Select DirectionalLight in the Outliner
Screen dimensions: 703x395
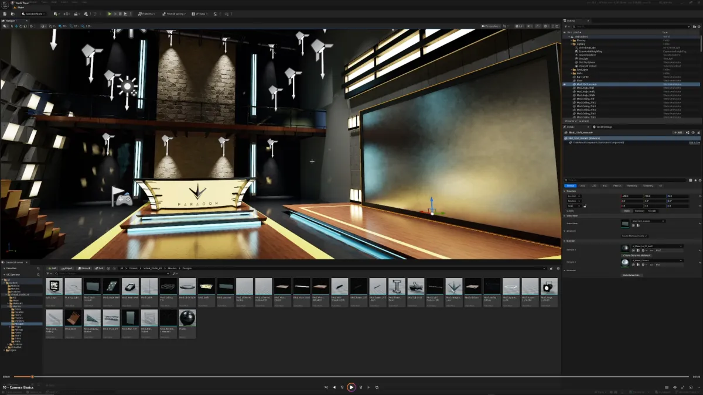pyautogui.click(x=588, y=47)
